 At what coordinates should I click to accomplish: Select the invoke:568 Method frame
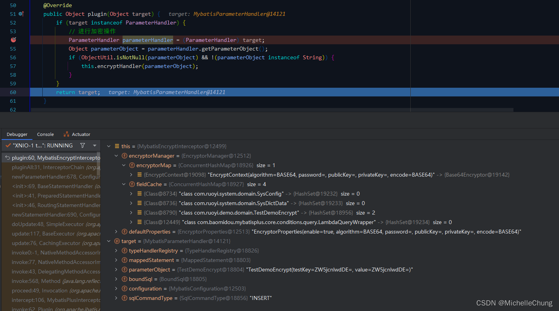click(x=50, y=281)
